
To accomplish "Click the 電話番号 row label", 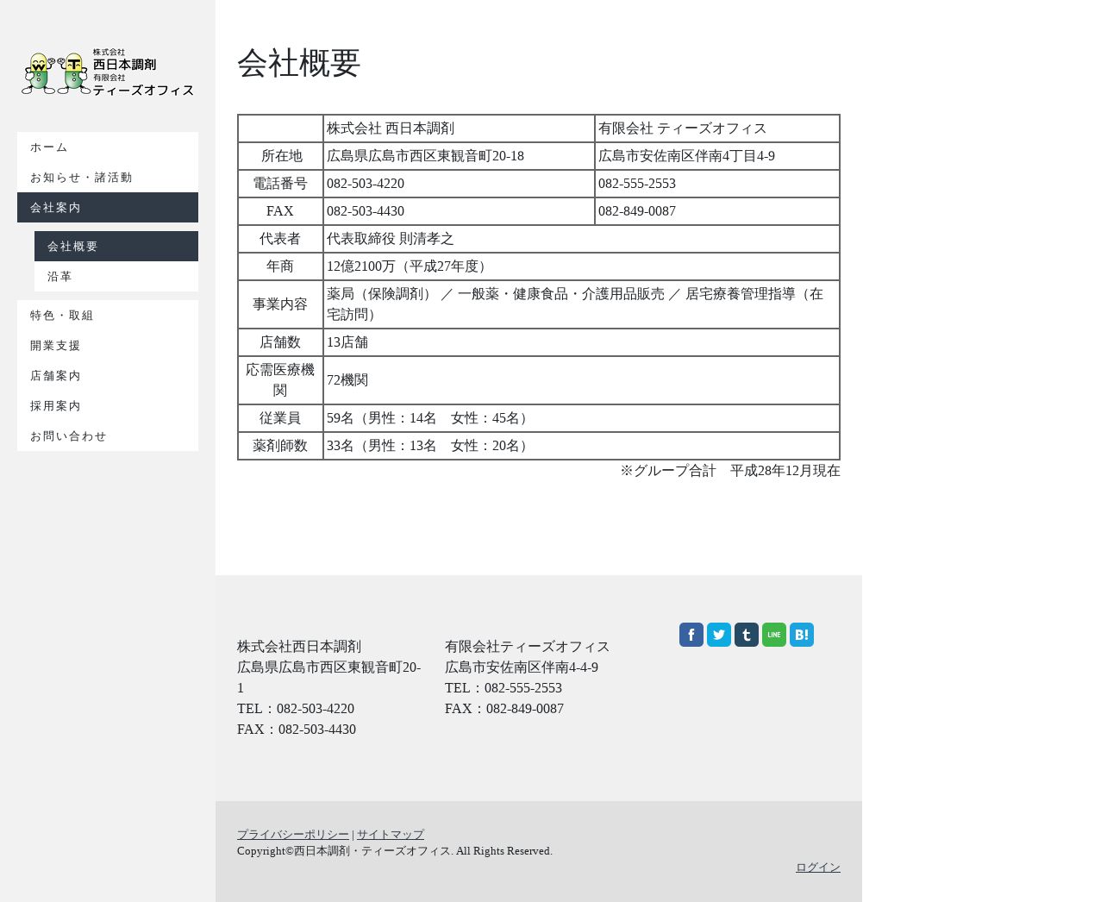I will click(x=280, y=184).
